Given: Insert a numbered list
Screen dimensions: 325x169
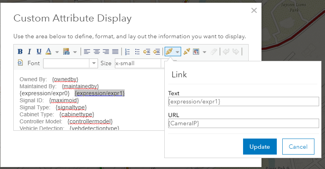Looking at the screenshot, I should [127, 52].
